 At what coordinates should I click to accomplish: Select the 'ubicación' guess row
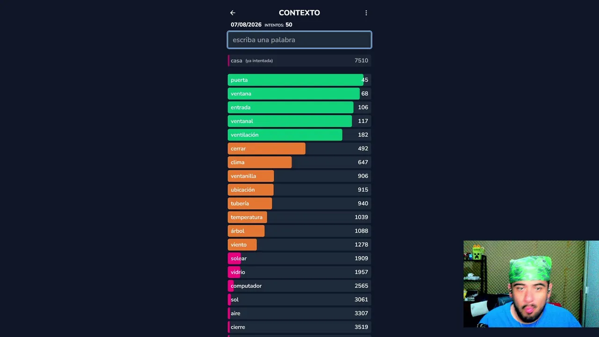click(x=299, y=190)
